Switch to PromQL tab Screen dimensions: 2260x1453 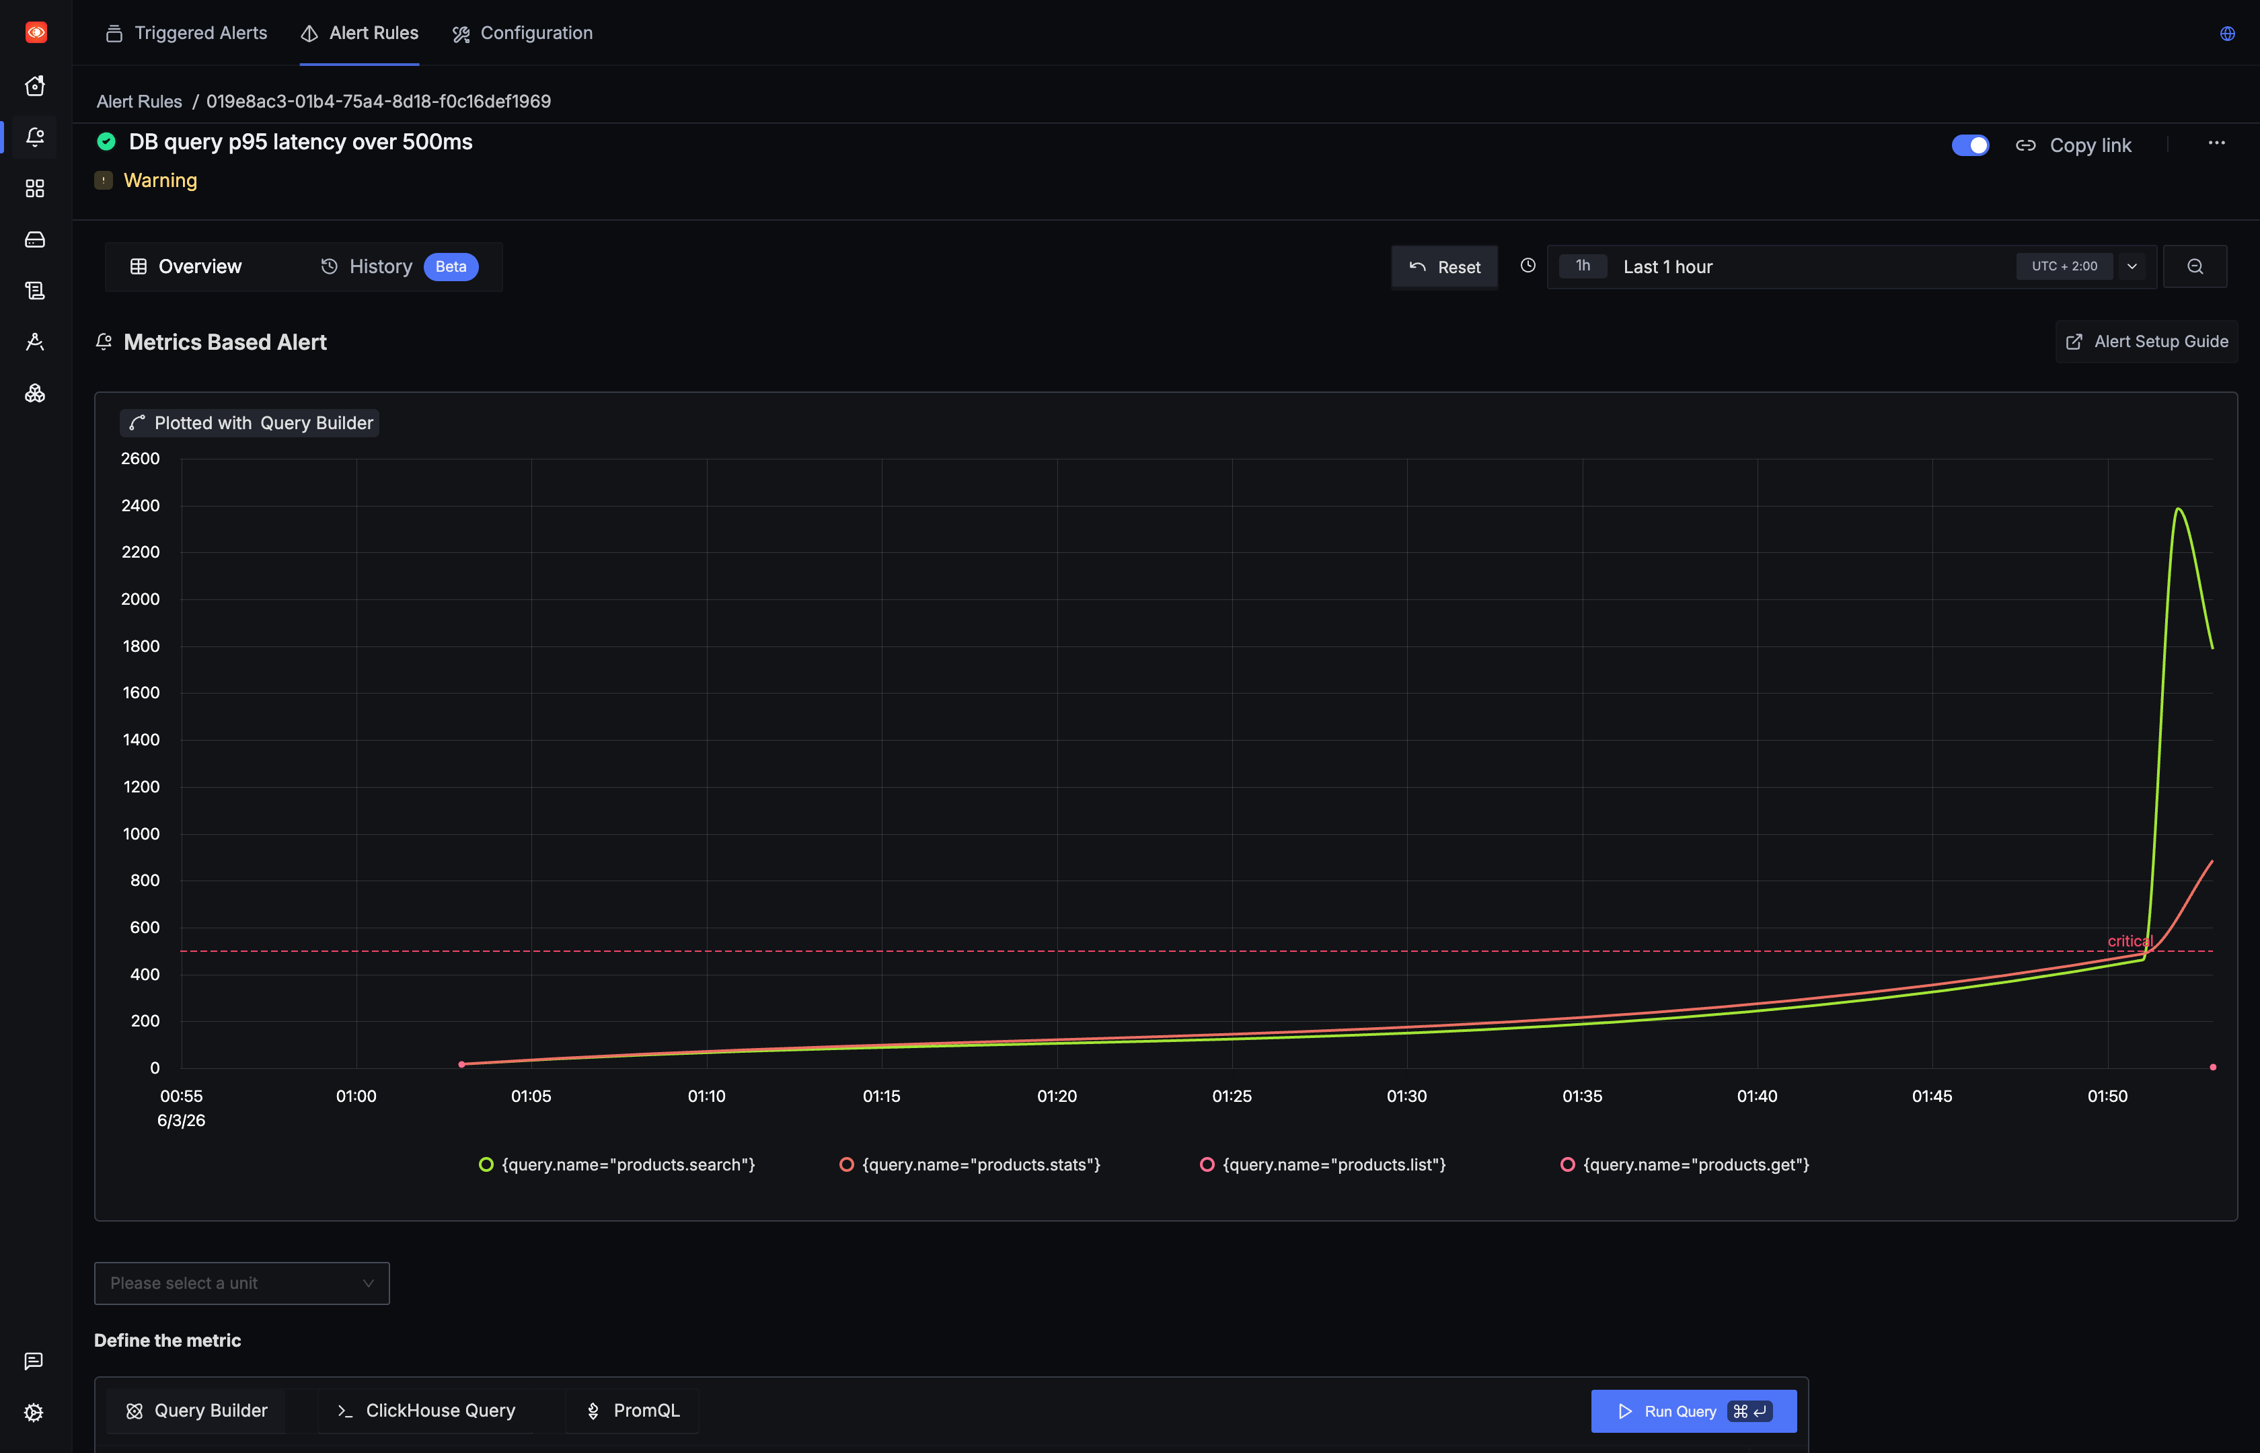(632, 1411)
